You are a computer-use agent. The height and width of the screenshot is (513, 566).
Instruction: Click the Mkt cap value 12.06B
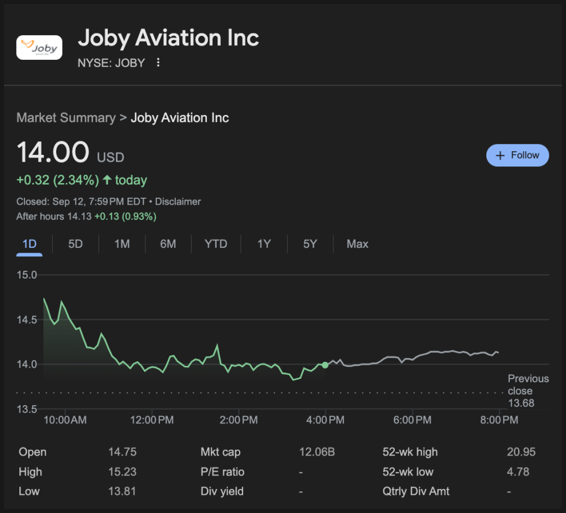click(317, 452)
